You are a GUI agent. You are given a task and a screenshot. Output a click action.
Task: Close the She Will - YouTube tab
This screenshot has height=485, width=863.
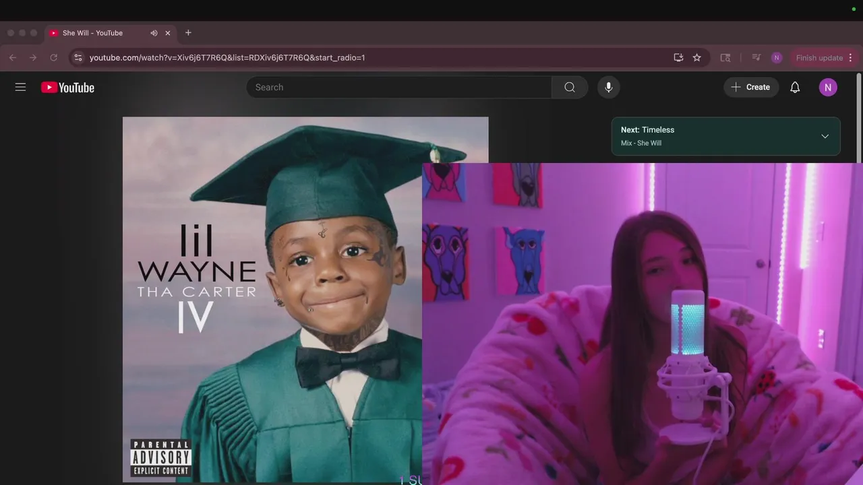[168, 33]
